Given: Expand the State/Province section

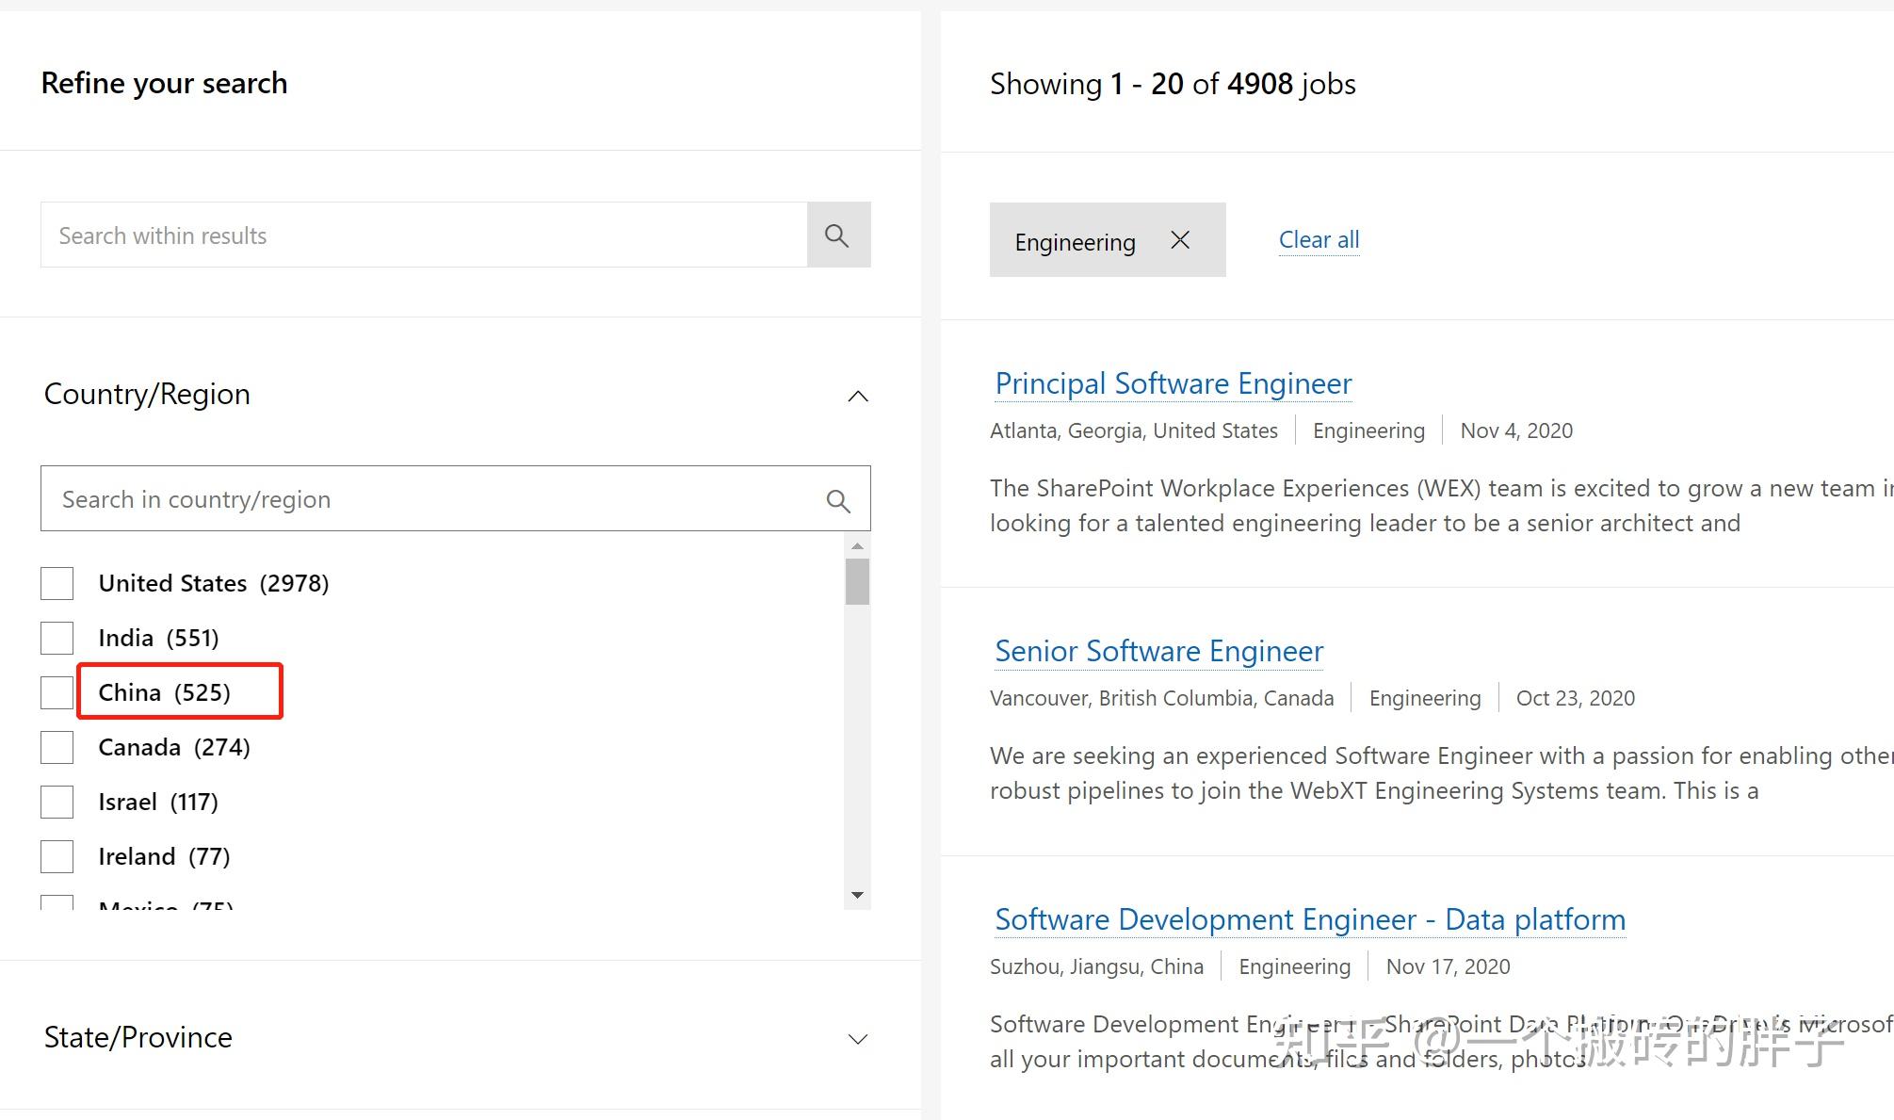Looking at the screenshot, I should point(857,1039).
